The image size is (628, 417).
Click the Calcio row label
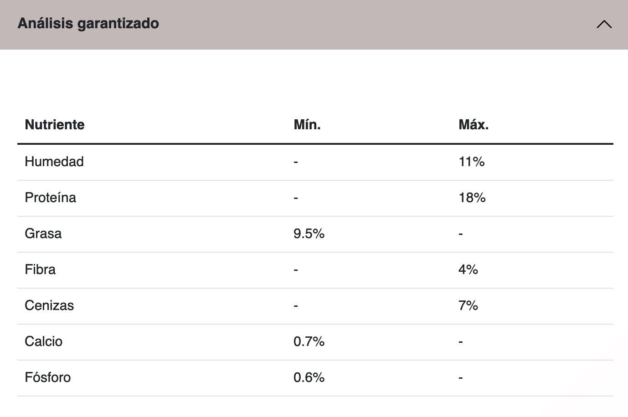tap(44, 341)
